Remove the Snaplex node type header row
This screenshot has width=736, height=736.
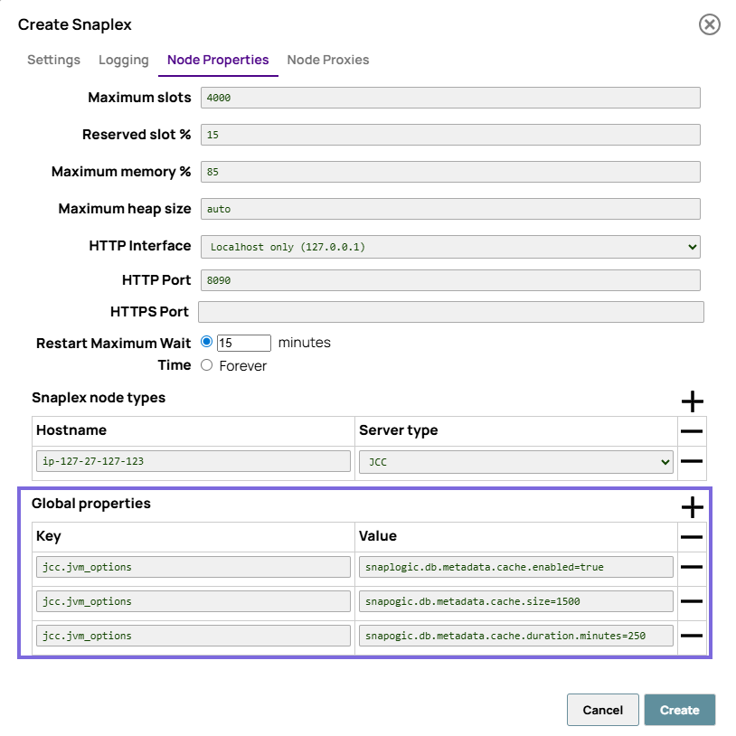click(x=692, y=431)
